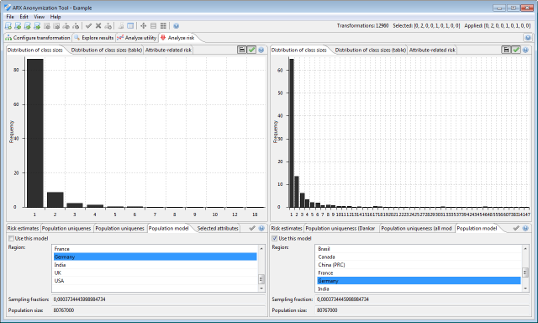538x323 pixels.
Task: Click the grid-rows toolbar icon
Action: click(x=163, y=26)
